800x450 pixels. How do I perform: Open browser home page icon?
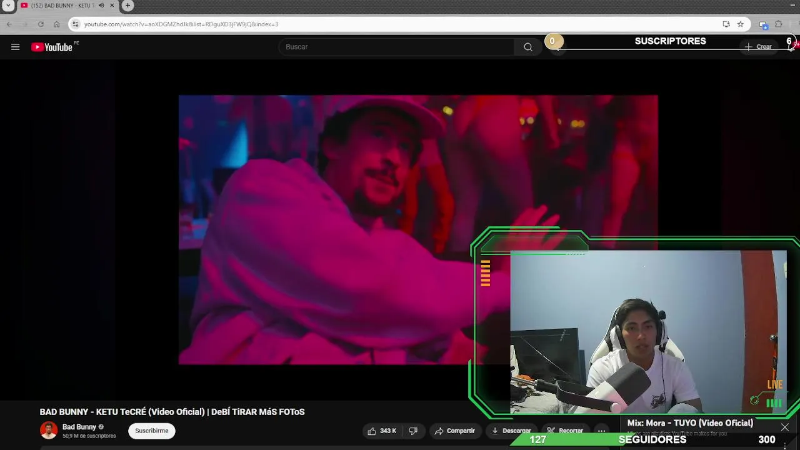click(x=57, y=24)
